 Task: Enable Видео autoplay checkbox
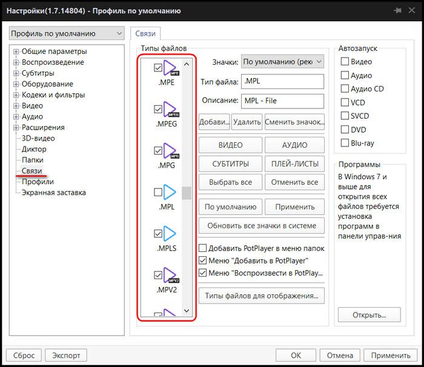[x=345, y=61]
